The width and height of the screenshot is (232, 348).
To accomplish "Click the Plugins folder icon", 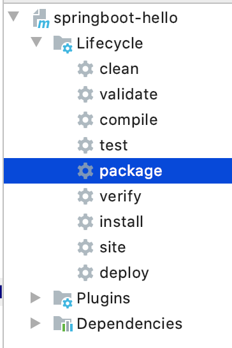I will click(x=63, y=299).
